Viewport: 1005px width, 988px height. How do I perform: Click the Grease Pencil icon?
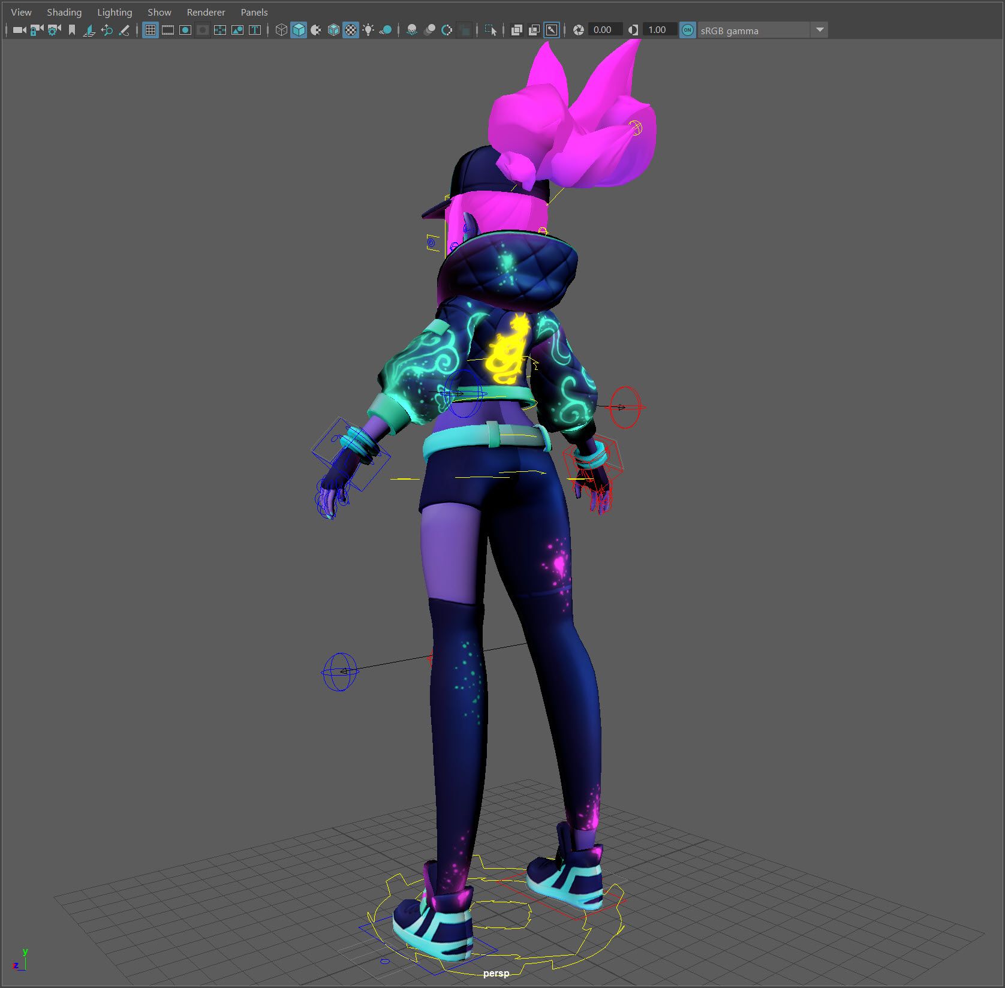point(124,30)
